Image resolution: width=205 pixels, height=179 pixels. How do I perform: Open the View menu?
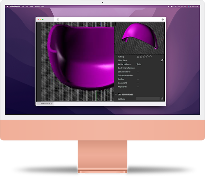point(31,6)
